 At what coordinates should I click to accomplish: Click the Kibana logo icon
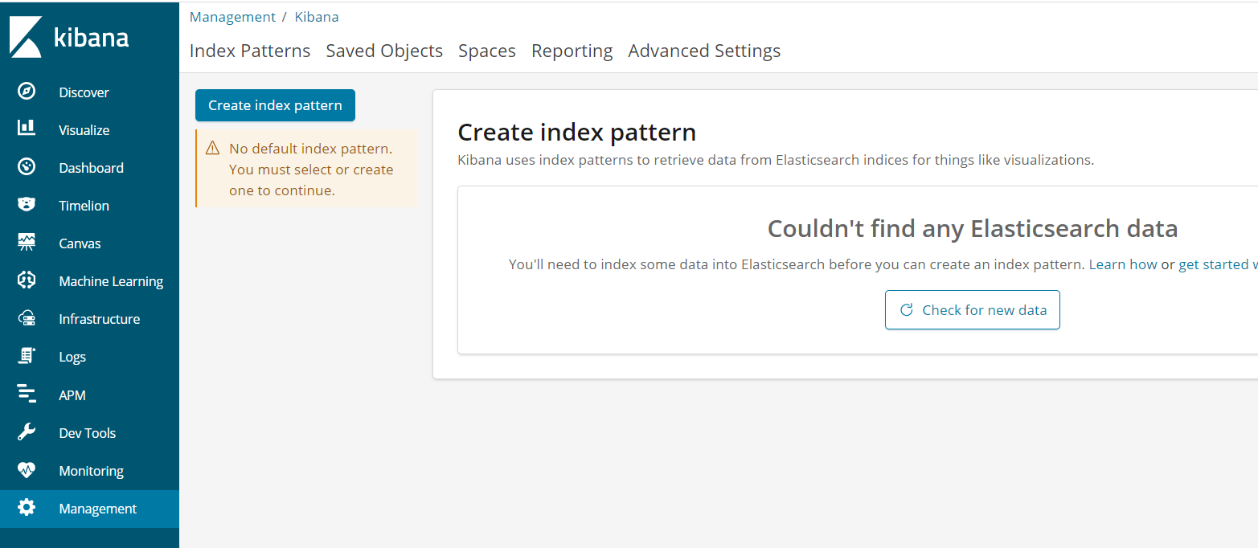tap(26, 37)
